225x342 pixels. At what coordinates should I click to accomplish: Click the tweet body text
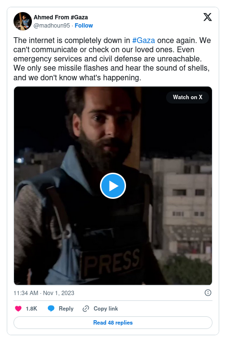[x=112, y=59]
